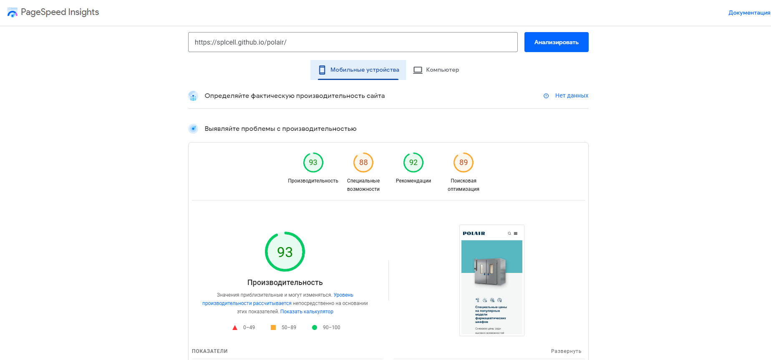Open the Документация link
This screenshot has height=360, width=771.
749,12
